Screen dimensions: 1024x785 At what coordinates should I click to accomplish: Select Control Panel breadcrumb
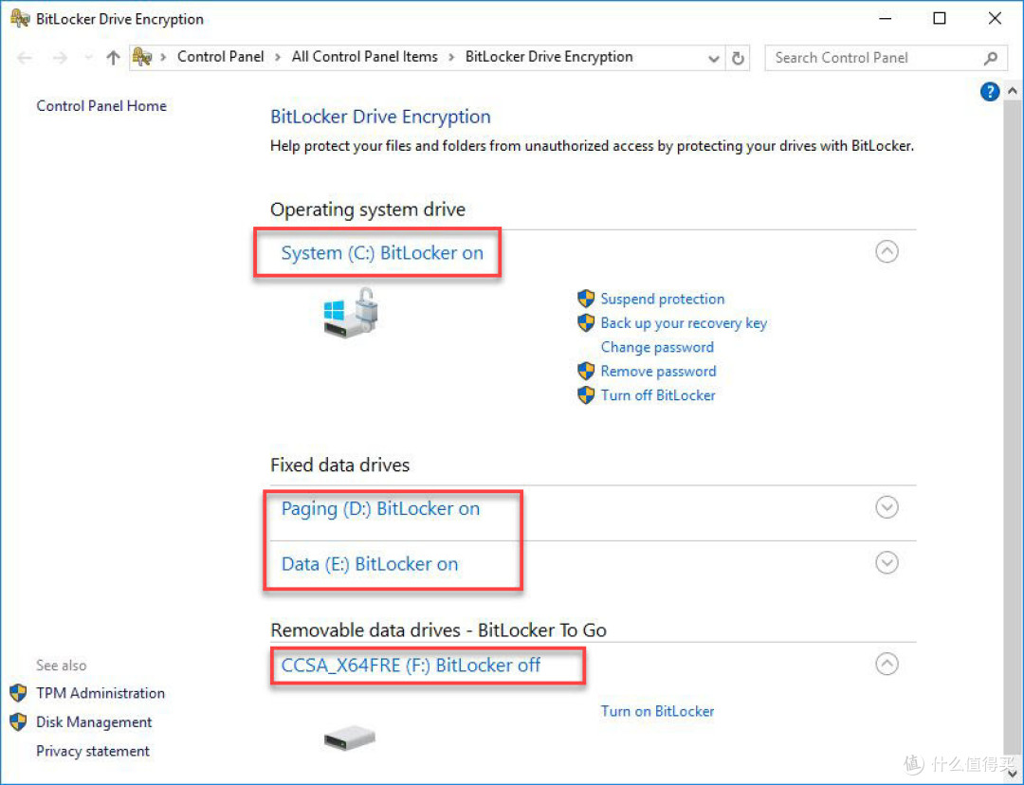point(221,57)
